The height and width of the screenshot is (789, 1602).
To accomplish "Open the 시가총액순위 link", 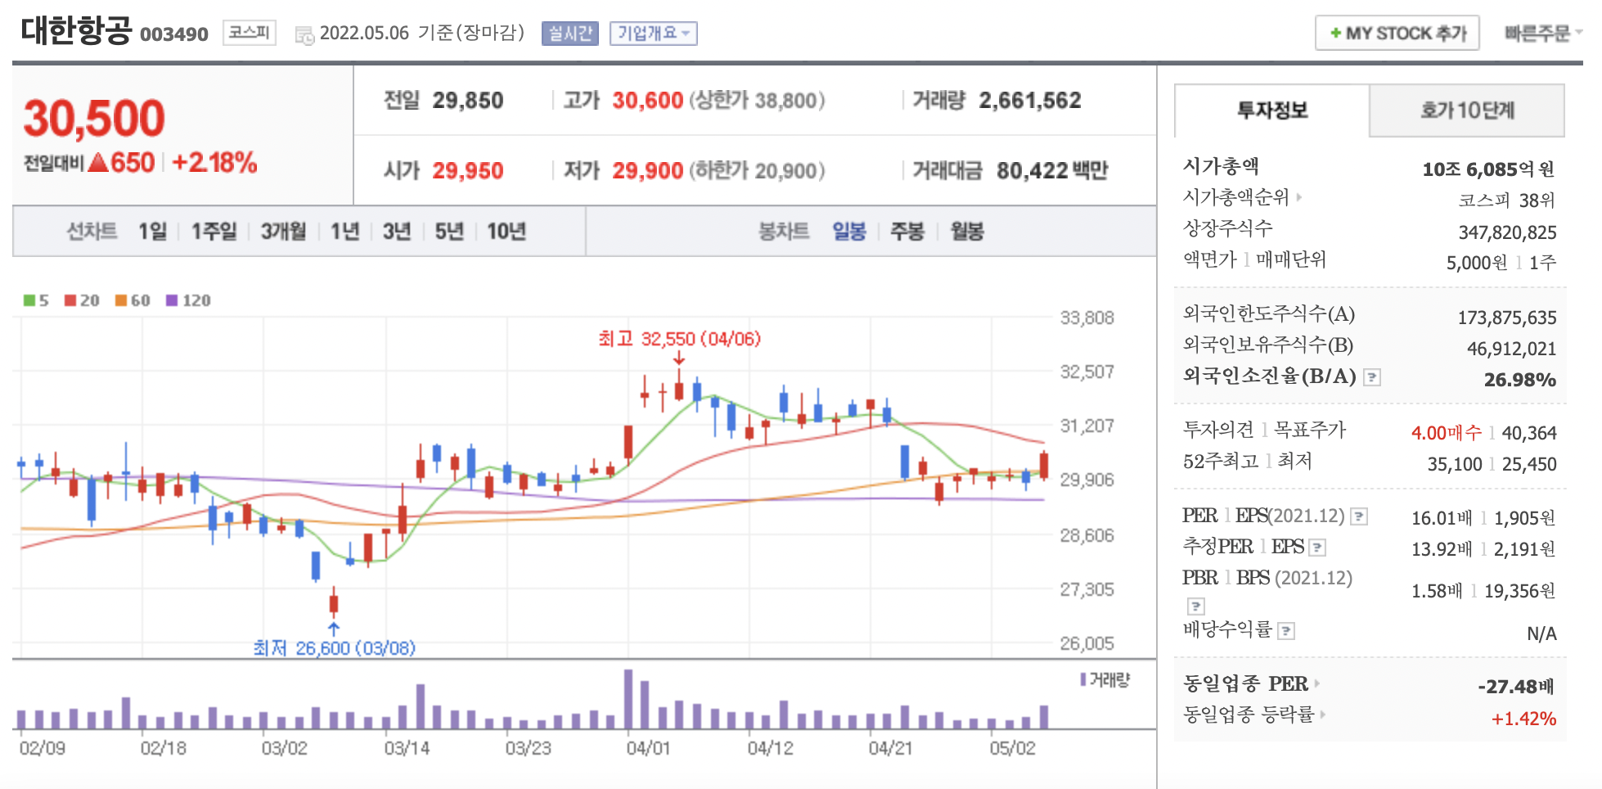I will [x=1235, y=197].
